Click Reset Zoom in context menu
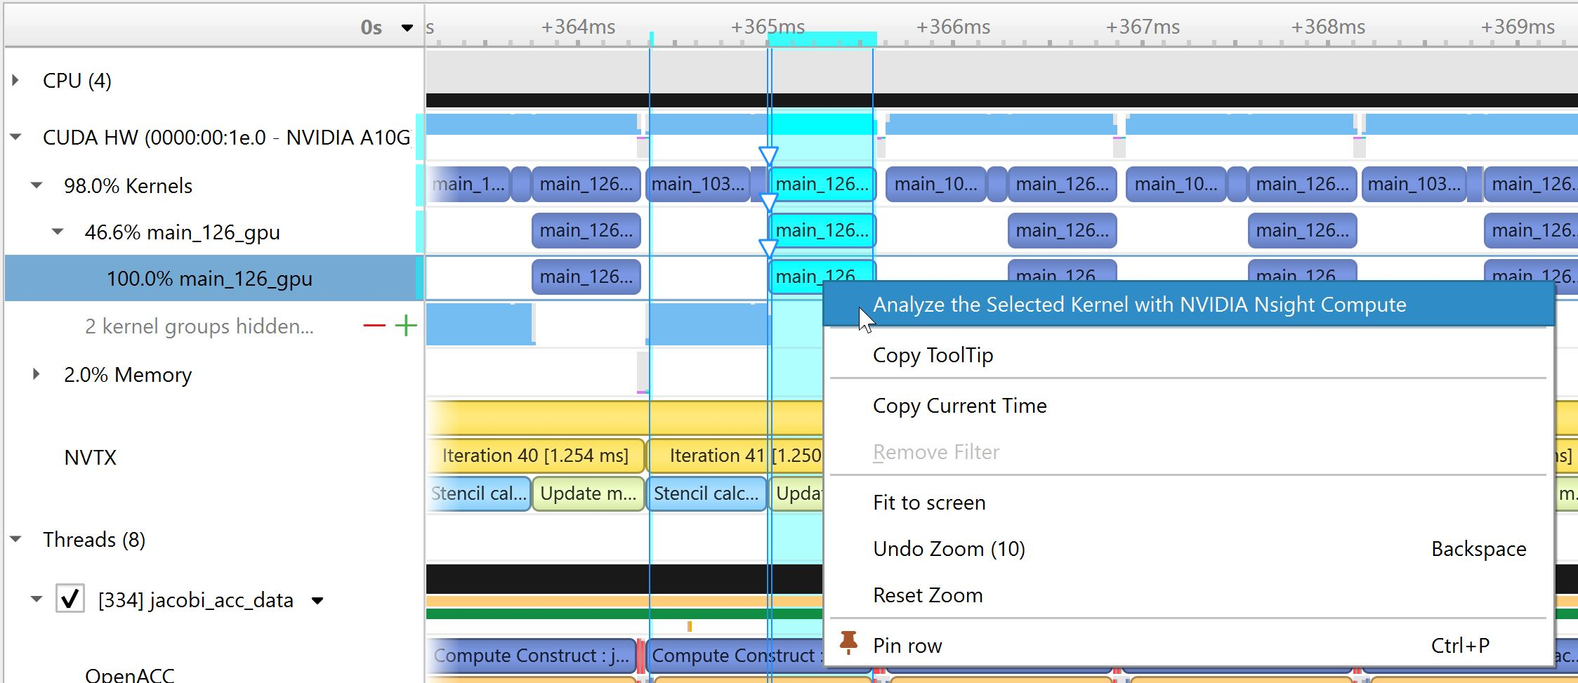This screenshot has width=1578, height=683. point(927,595)
